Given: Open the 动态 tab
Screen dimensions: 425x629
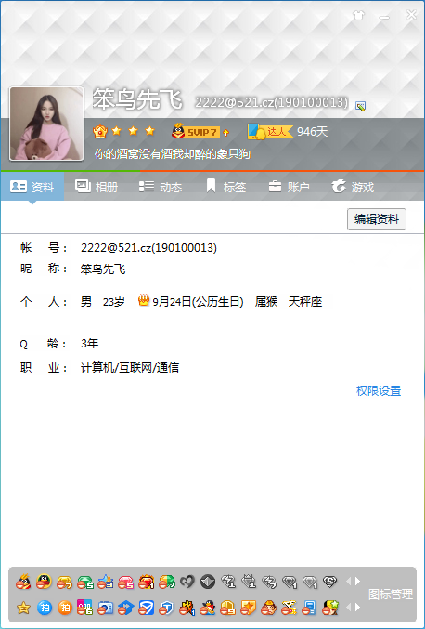Looking at the screenshot, I should pos(161,187).
